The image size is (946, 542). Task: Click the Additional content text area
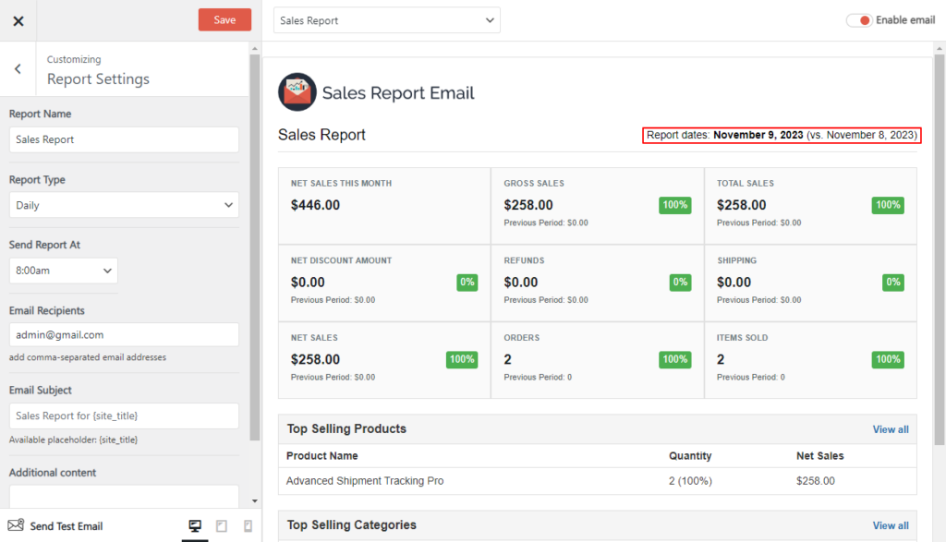(124, 496)
